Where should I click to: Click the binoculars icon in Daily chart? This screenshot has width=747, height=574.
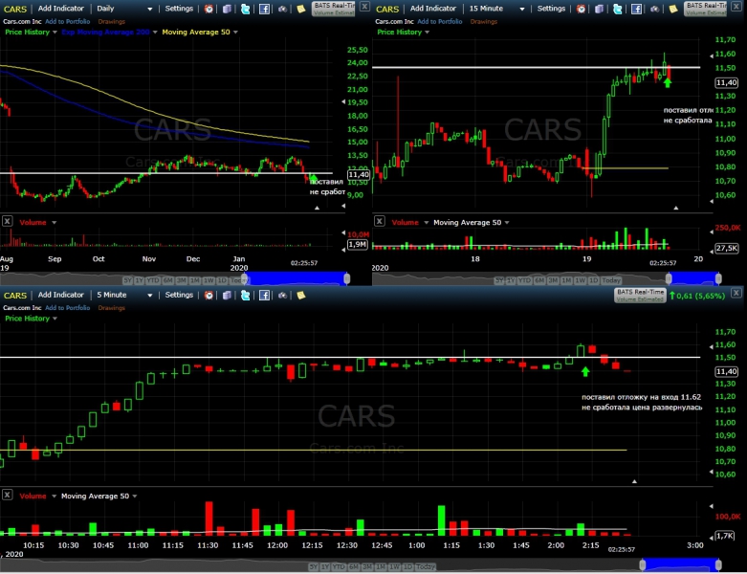tap(282, 9)
